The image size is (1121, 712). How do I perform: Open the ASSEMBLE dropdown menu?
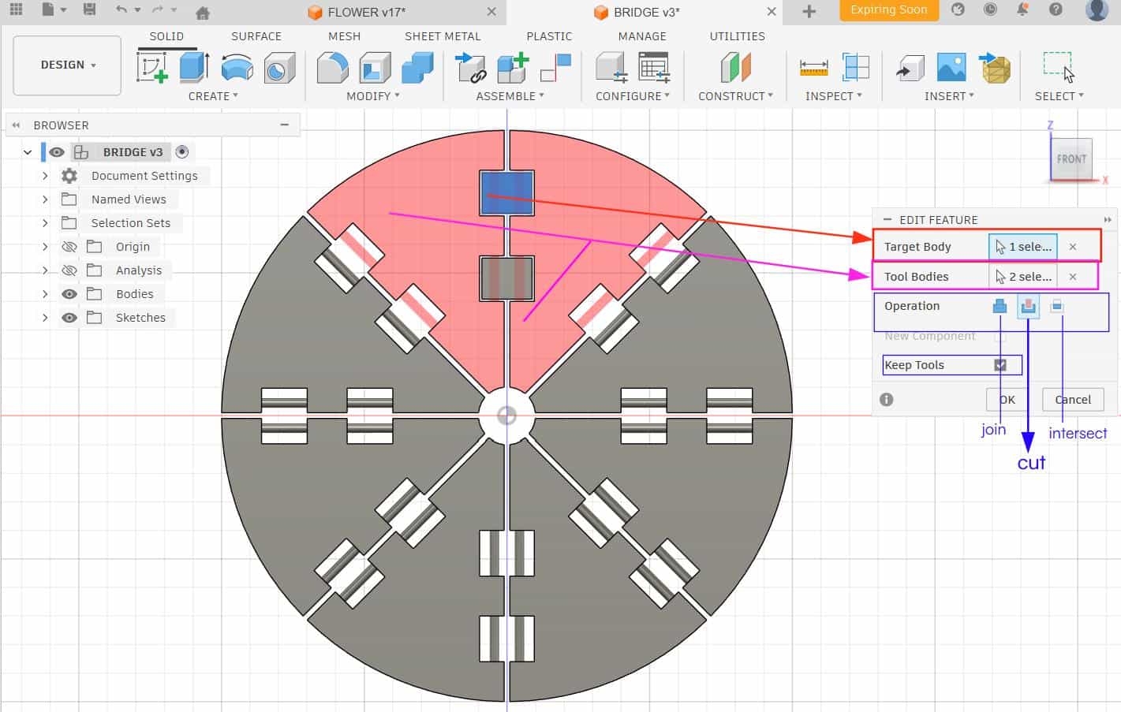510,96
